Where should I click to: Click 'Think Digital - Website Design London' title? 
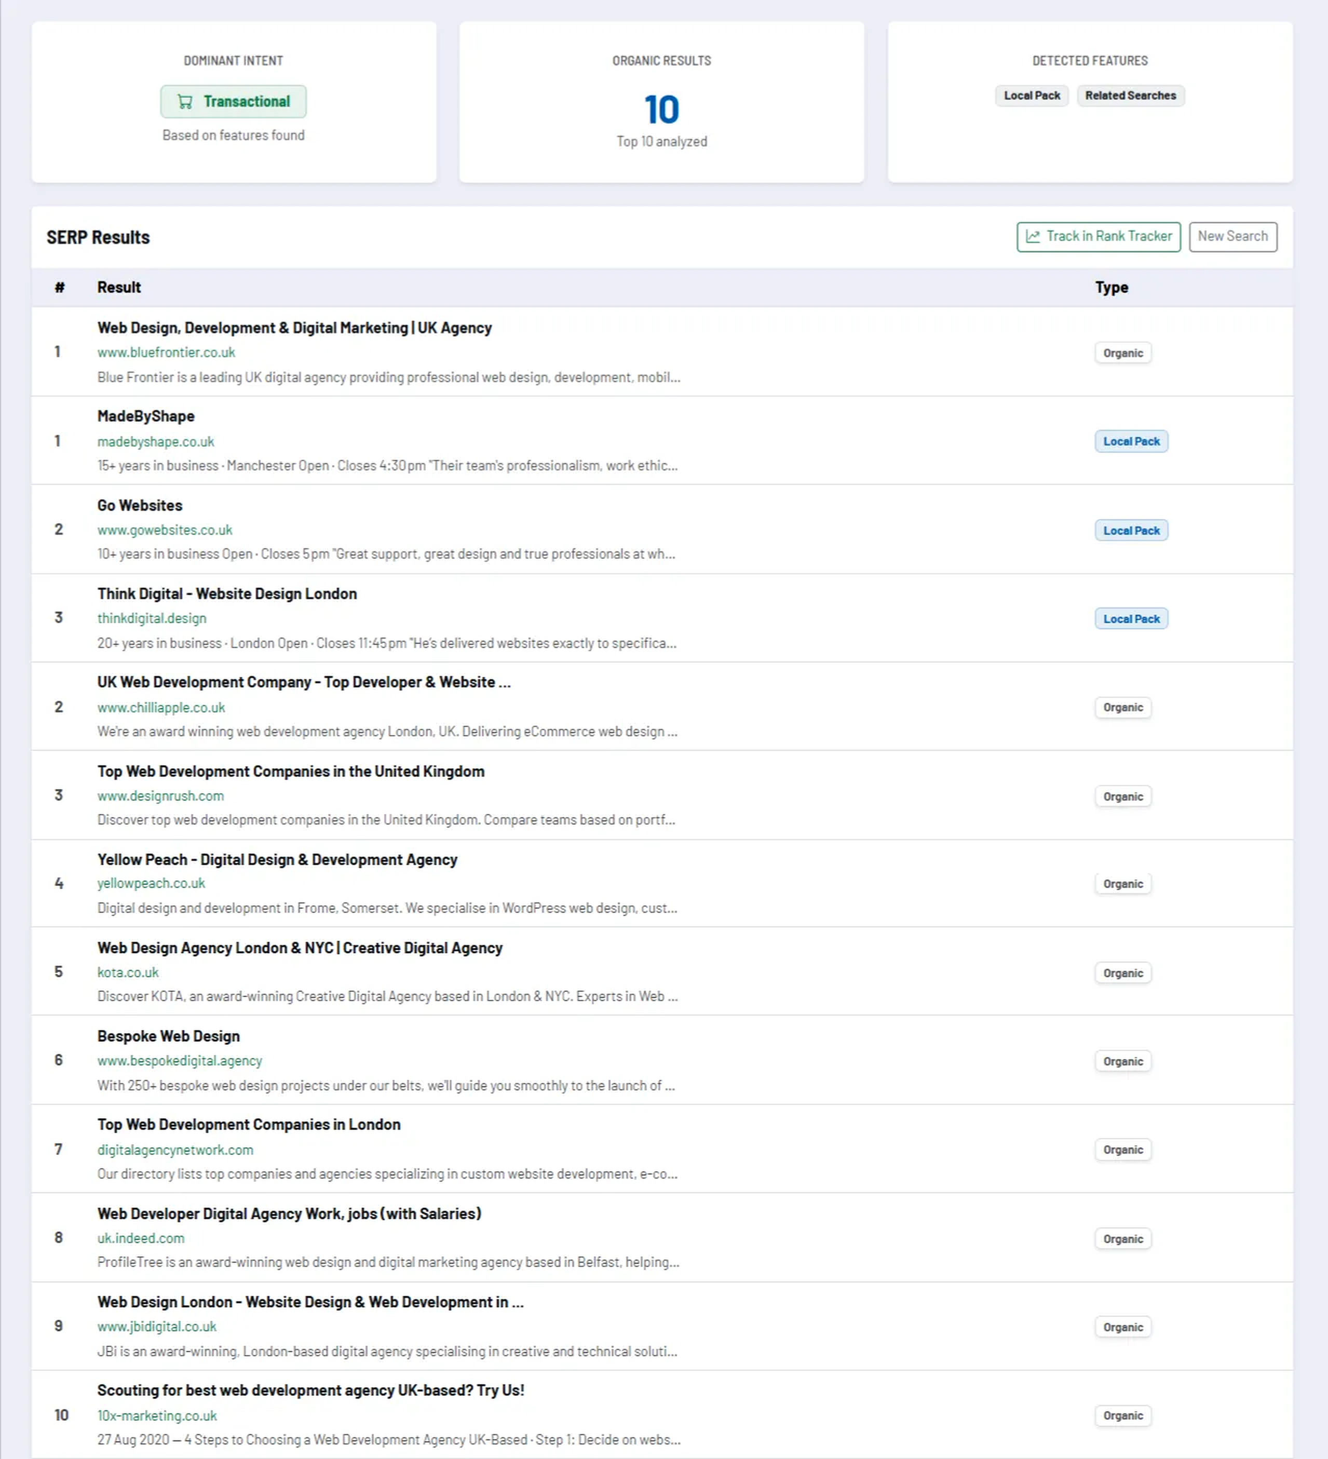[x=227, y=593]
